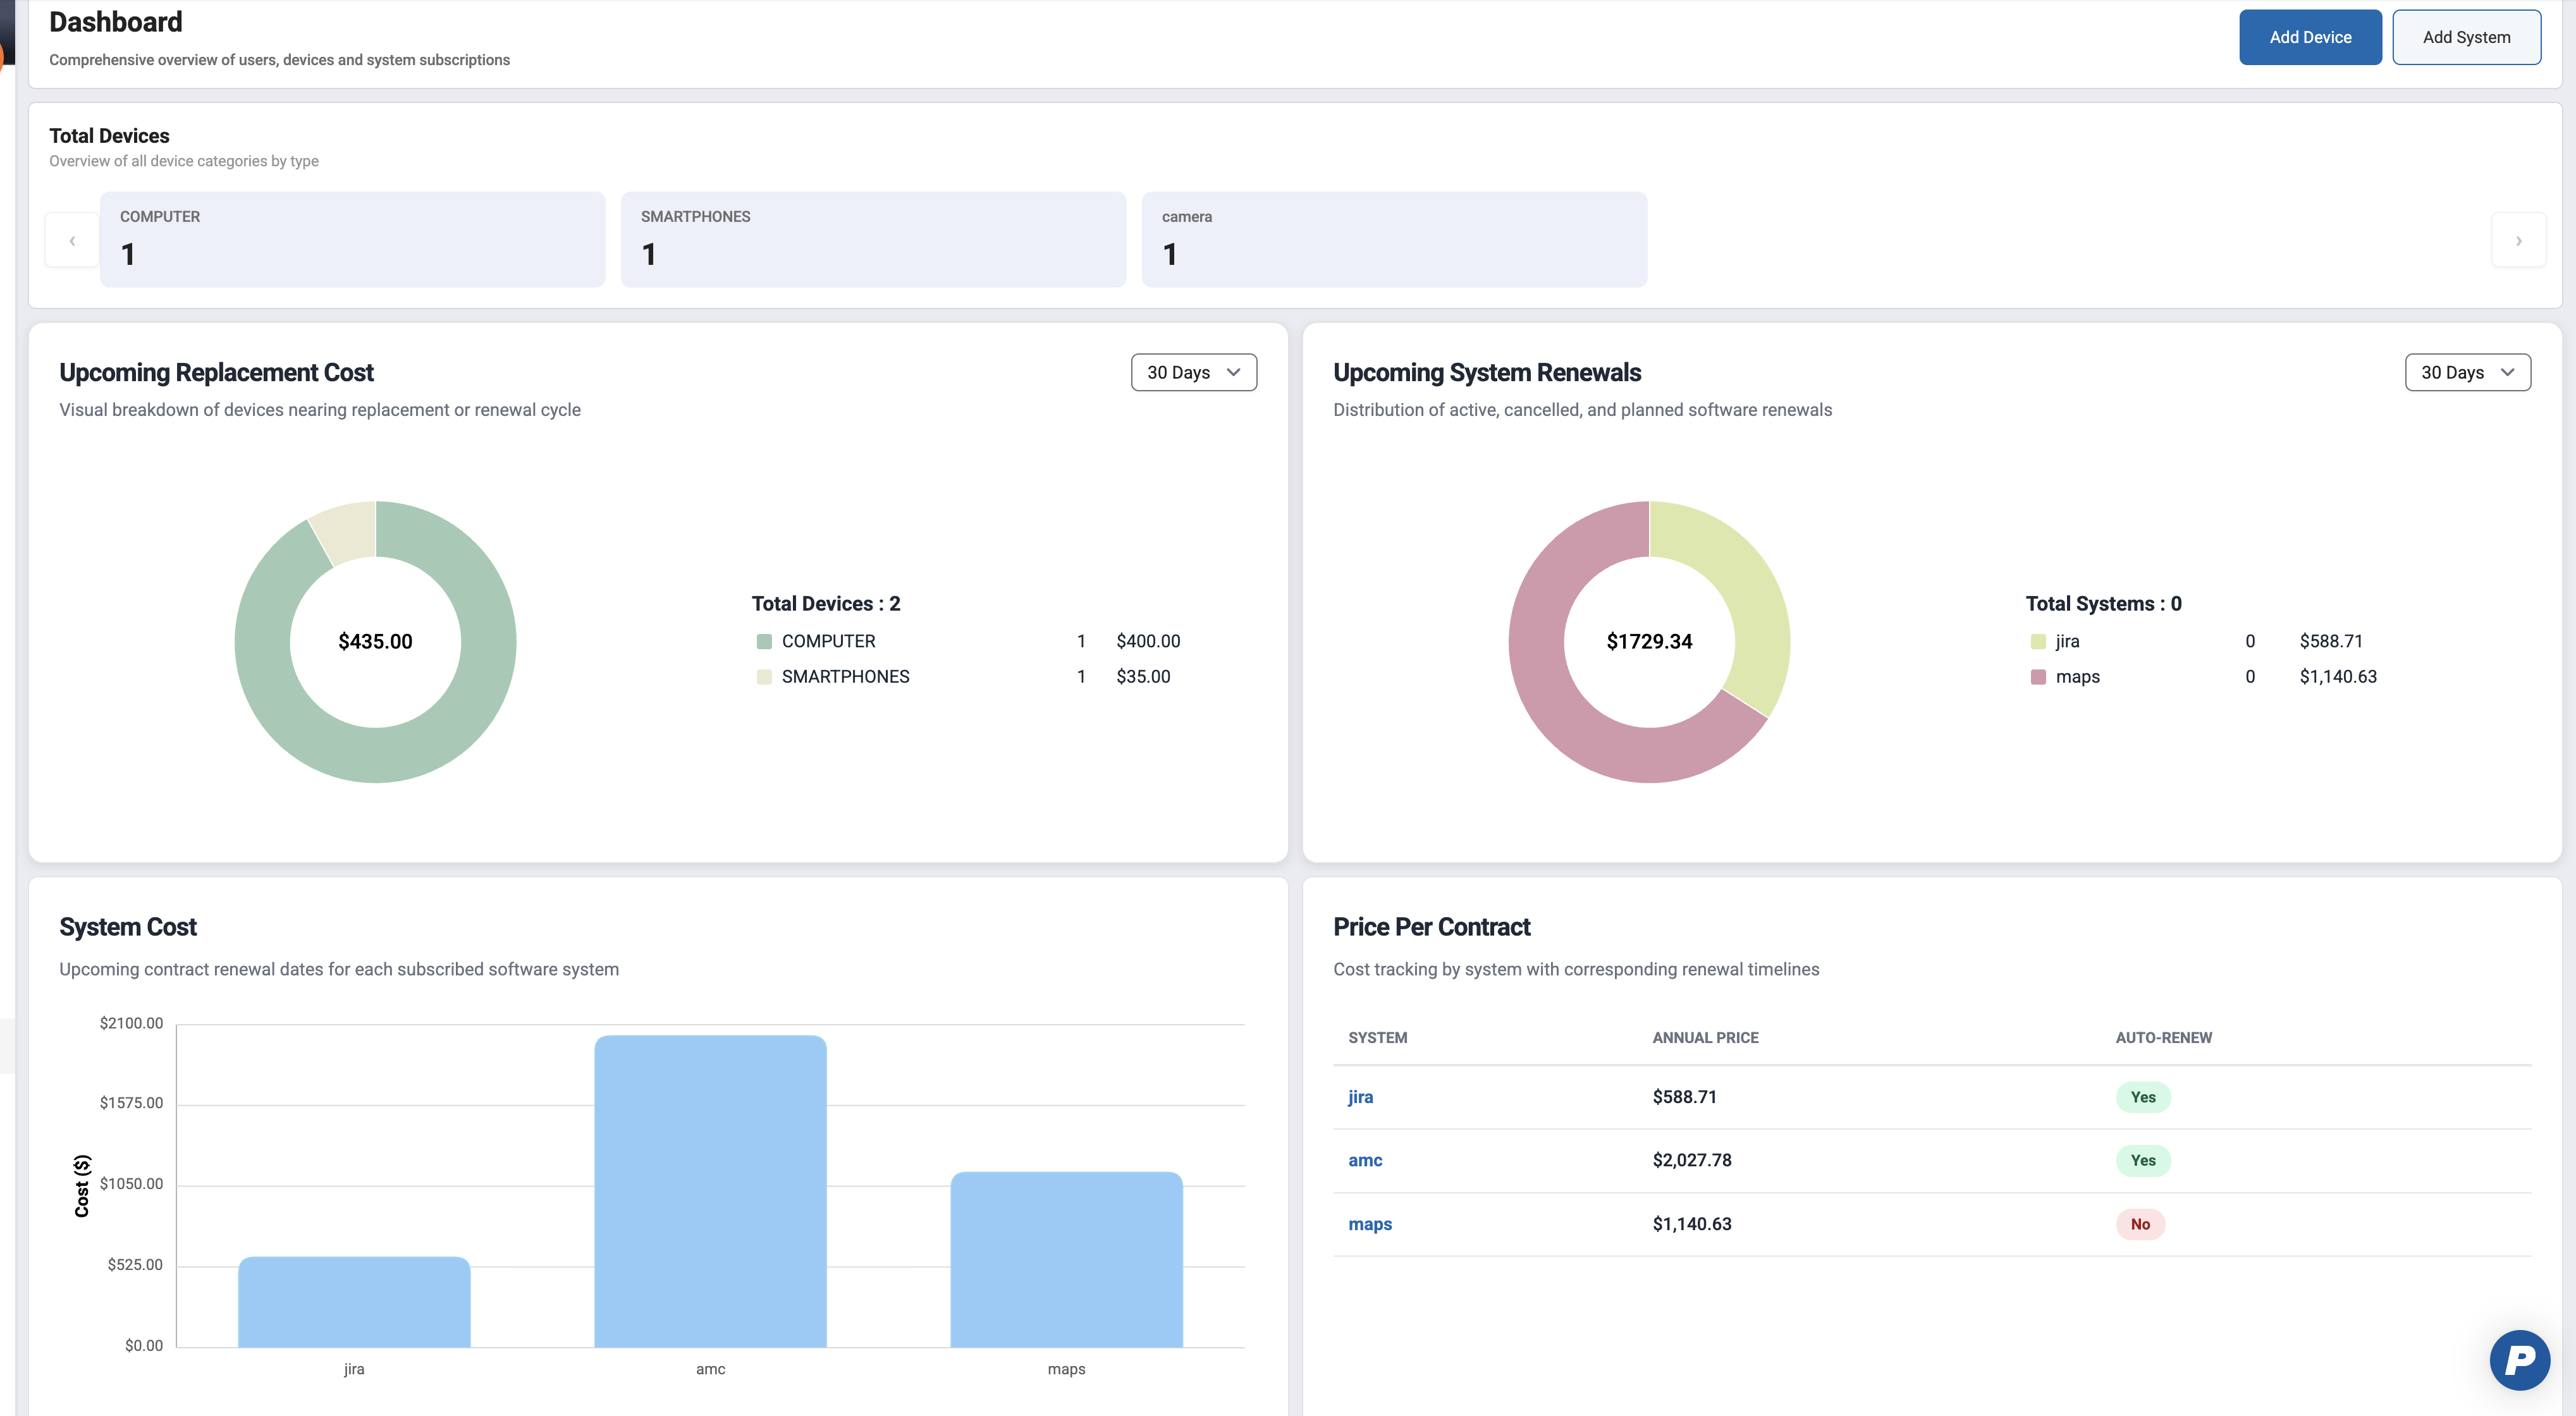Open the Replacement Cost 30 Days dropdown
The height and width of the screenshot is (1416, 2576).
point(1193,372)
